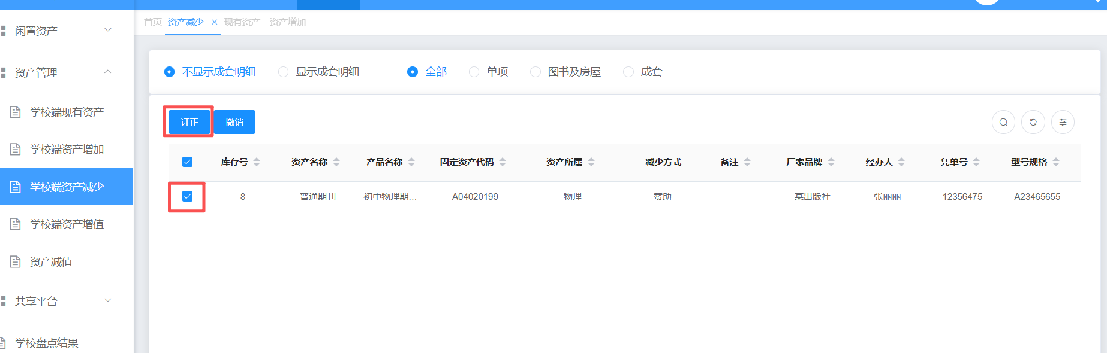Click the sort arrows beside 凭单号
1107x353 pixels.
976,162
